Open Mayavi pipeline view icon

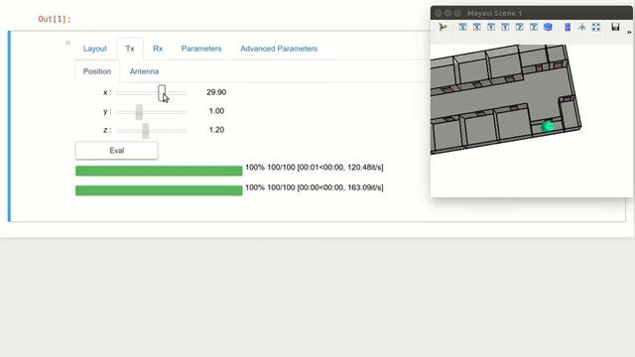pos(443,27)
